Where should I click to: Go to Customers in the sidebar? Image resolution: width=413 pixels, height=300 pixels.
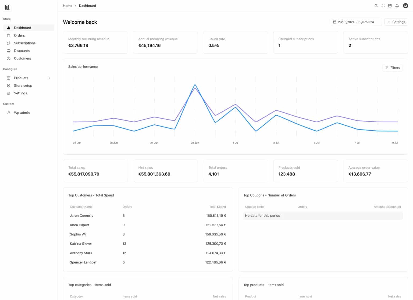coord(22,58)
